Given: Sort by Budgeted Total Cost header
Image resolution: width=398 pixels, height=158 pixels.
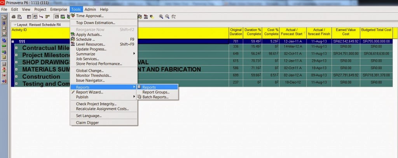Looking at the screenshot, I should [376, 33].
